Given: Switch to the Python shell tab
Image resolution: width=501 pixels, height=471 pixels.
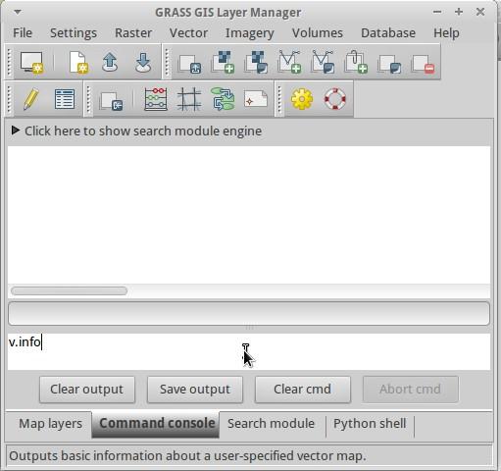Looking at the screenshot, I should point(370,424).
